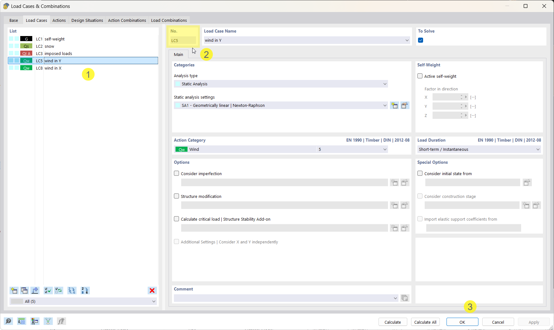Enable Active self-weight
This screenshot has width=554, height=330.
click(420, 76)
